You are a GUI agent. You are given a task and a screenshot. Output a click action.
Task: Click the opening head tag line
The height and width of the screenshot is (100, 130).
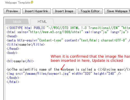pos(12,36)
